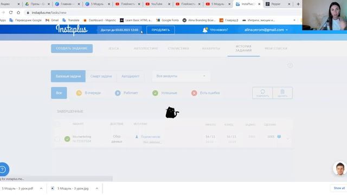Viewport: 347px width, 195px height.
Task: Open the Dashboard - Majestic bookmark
Action: coord(99,20)
